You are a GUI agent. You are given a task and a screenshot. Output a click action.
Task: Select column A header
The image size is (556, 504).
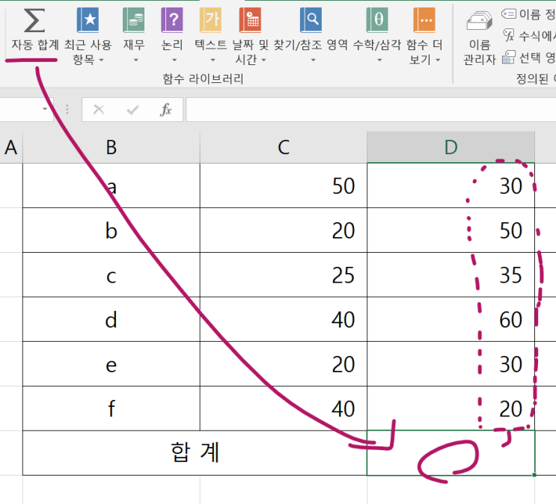point(11,147)
